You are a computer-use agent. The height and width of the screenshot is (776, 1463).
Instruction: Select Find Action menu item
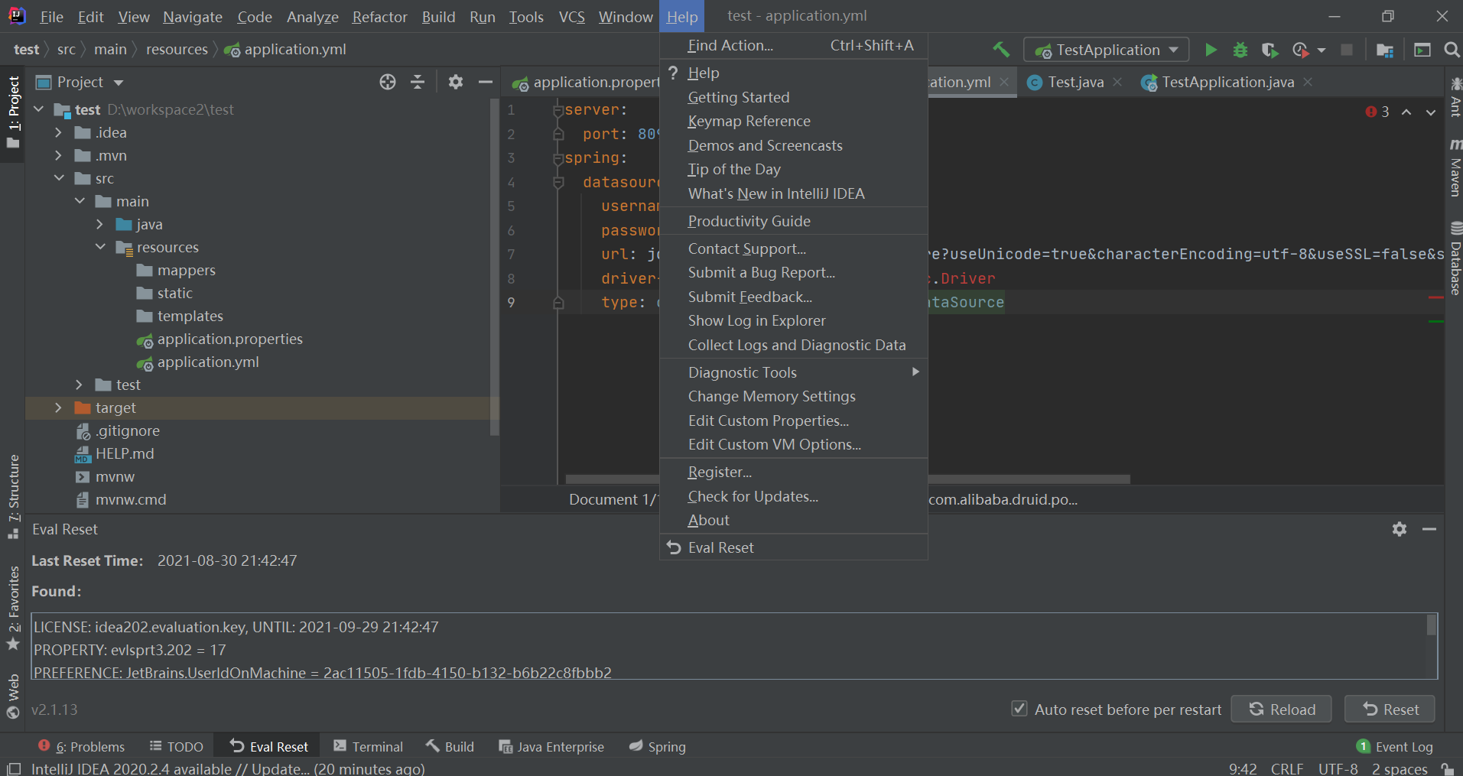point(794,45)
